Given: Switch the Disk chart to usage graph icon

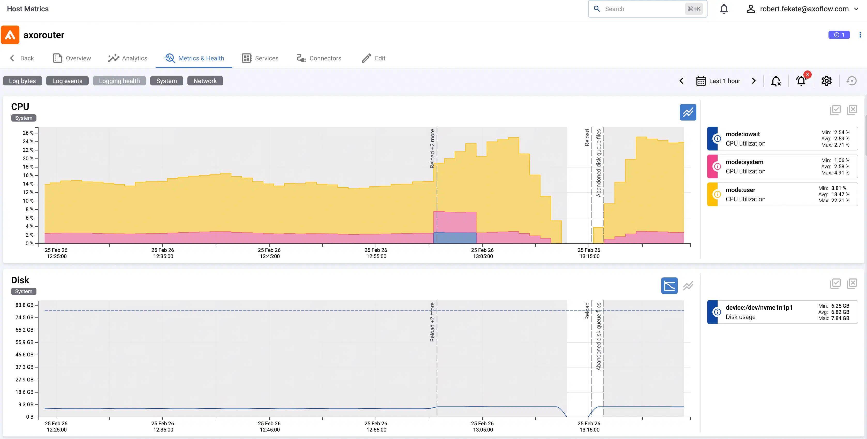Looking at the screenshot, I should pos(670,286).
